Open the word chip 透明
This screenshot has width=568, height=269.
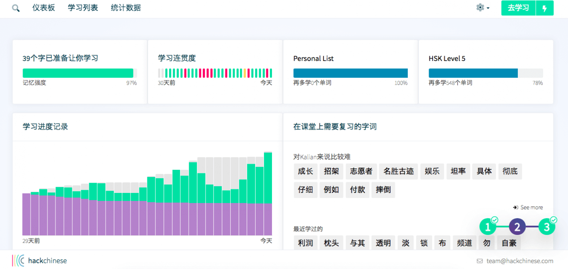tap(383, 243)
